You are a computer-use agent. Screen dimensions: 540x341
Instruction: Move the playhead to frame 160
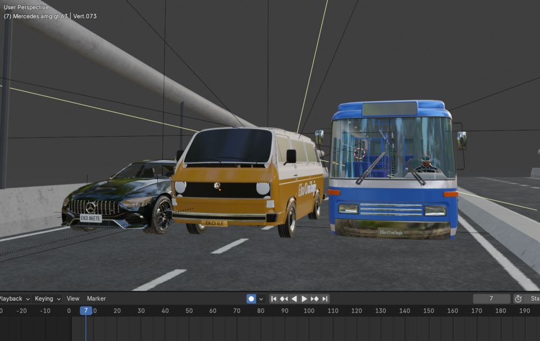pyautogui.click(x=452, y=311)
